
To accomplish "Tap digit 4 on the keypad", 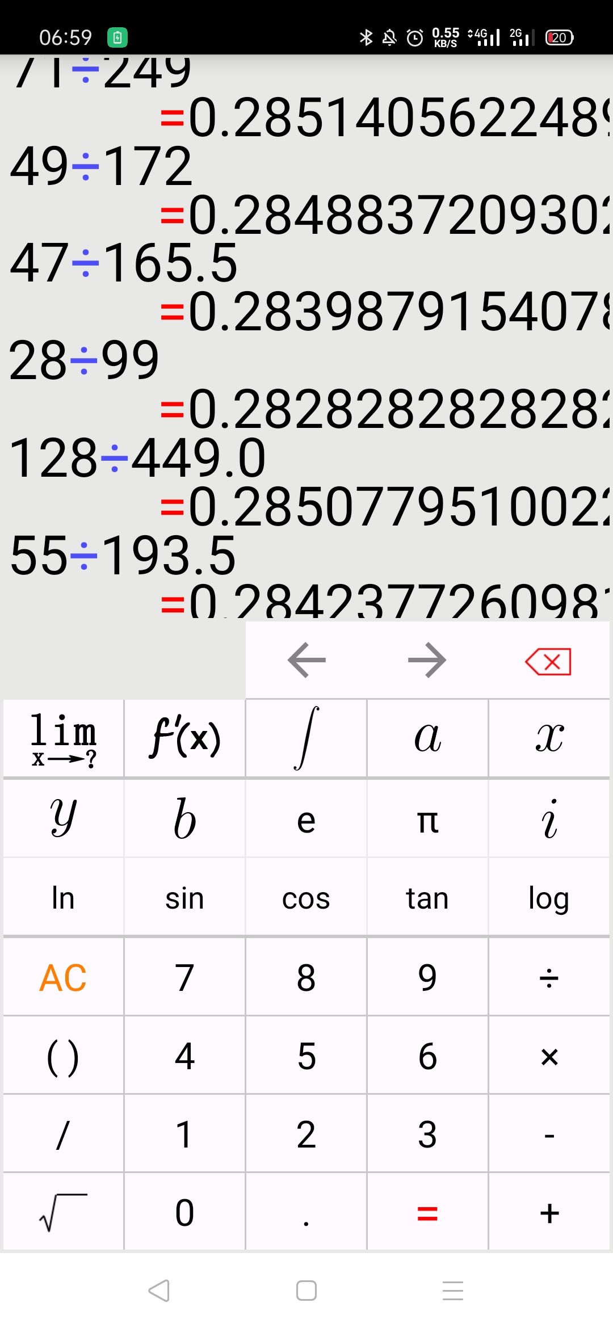I will 184,1056.
